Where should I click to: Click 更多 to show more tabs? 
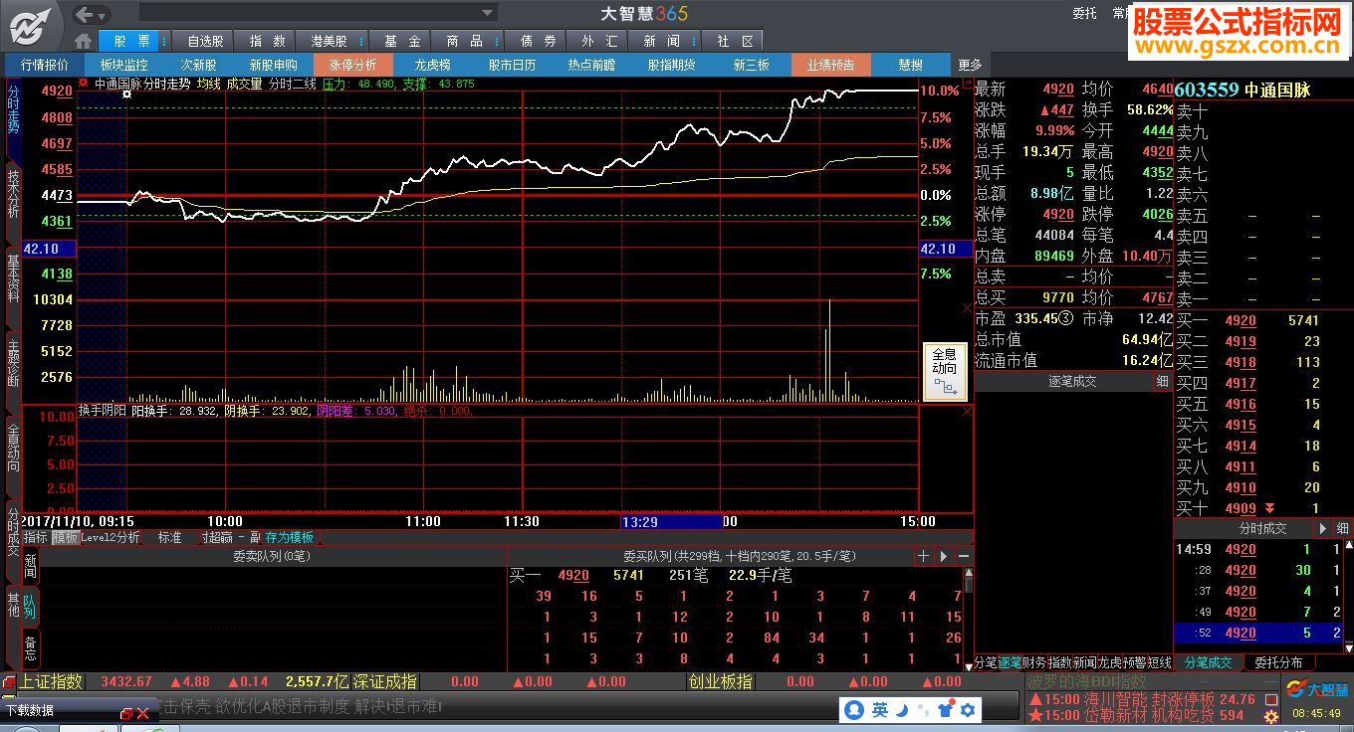(970, 65)
